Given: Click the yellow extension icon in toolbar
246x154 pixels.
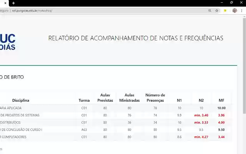Looking at the screenshot, I should [225, 10].
